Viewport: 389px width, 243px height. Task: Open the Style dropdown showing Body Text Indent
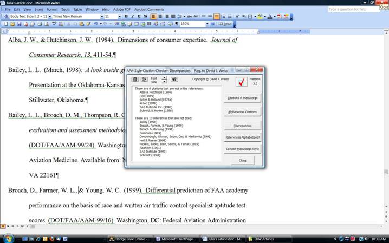point(50,16)
